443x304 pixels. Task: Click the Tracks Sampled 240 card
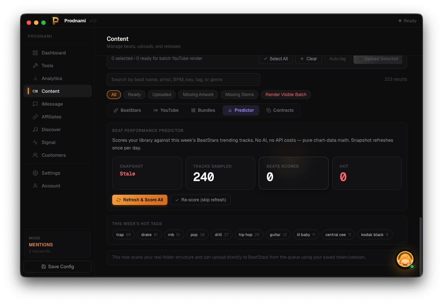click(x=220, y=173)
